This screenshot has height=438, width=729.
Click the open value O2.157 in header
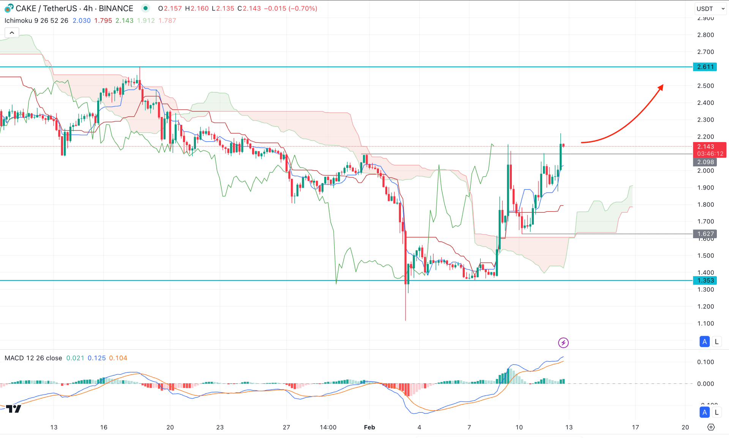coord(170,8)
